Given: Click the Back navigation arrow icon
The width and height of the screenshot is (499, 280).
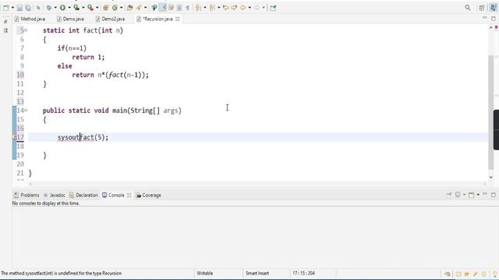Looking at the screenshot, I should click(x=242, y=8).
